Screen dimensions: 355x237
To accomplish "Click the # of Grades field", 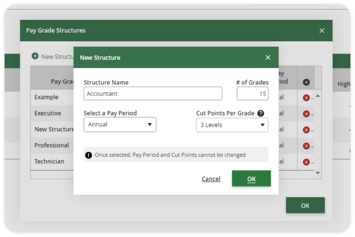I will click(x=252, y=94).
